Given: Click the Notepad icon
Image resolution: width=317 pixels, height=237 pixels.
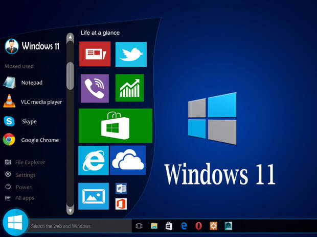Looking at the screenshot, I should point(9,83).
